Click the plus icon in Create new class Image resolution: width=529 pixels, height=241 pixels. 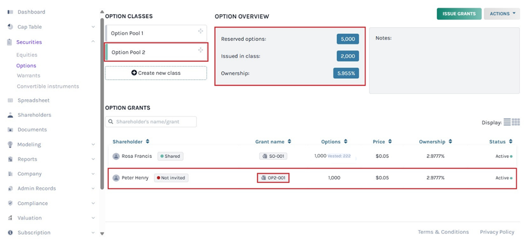[134, 73]
